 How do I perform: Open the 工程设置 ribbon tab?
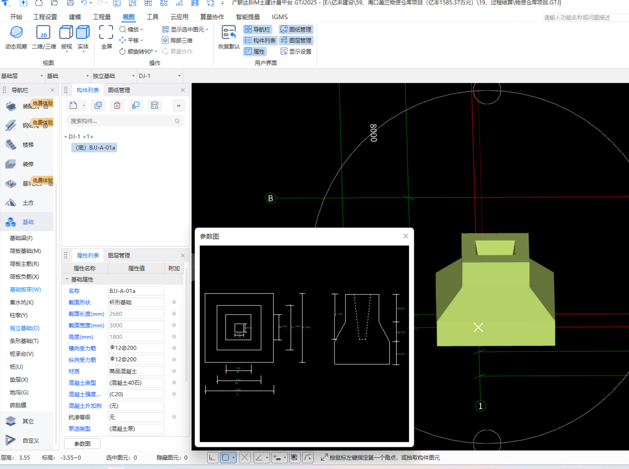(45, 17)
